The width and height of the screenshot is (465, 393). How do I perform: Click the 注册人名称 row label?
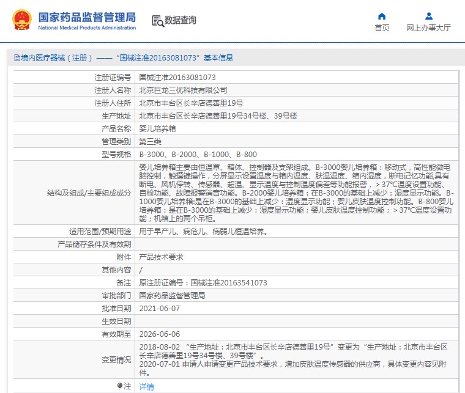pyautogui.click(x=113, y=90)
